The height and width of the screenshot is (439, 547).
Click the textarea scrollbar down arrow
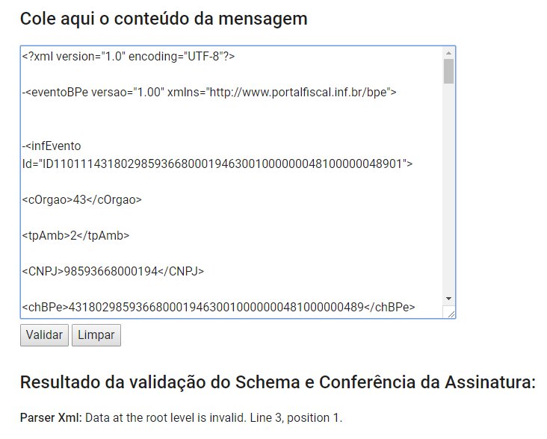tap(448, 299)
